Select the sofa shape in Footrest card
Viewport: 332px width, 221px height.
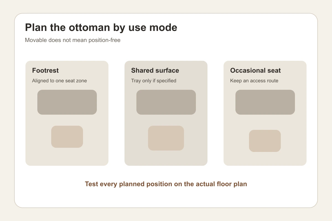click(x=67, y=102)
